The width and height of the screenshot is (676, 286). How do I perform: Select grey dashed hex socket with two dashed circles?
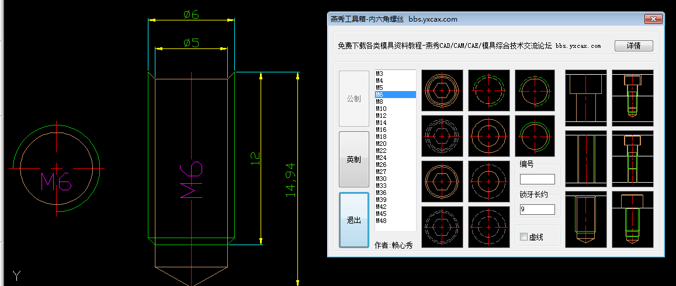click(442, 227)
